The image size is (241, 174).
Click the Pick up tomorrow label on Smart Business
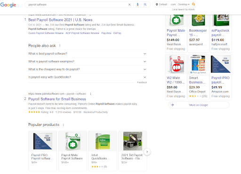(x=199, y=73)
